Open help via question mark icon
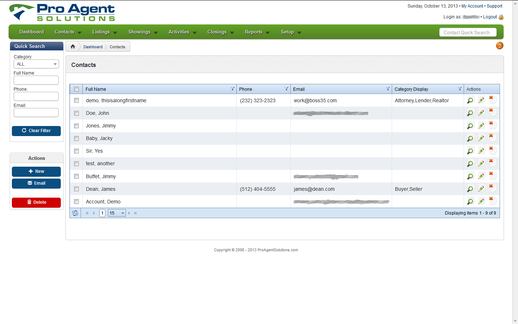 499,46
